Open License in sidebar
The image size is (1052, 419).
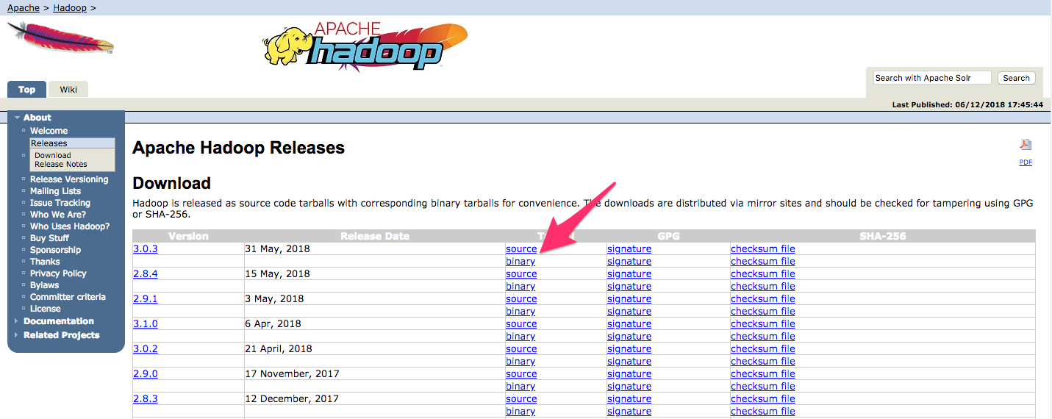pos(46,309)
